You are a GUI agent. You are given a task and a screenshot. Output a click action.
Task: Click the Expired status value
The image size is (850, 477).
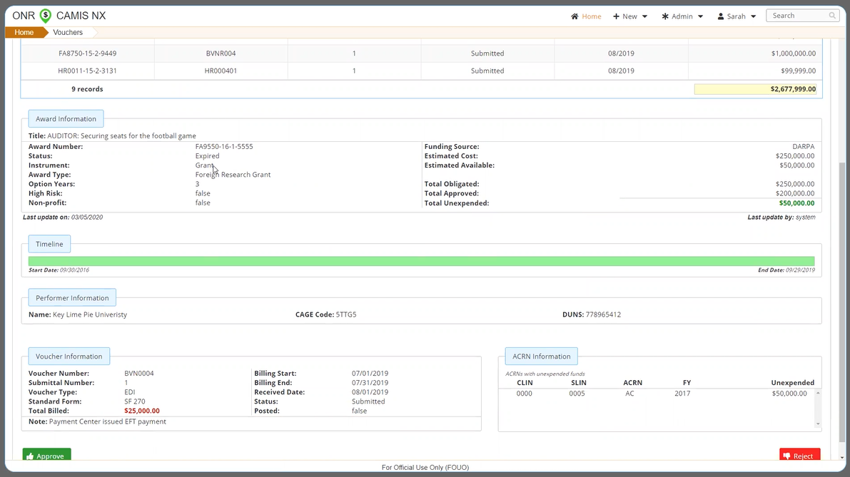(207, 155)
